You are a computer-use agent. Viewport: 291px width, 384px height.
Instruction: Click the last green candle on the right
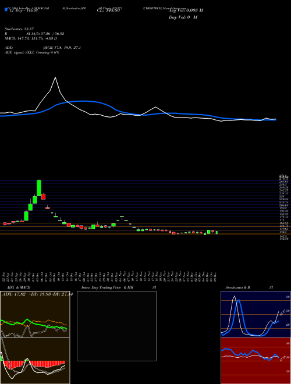coord(217,232)
